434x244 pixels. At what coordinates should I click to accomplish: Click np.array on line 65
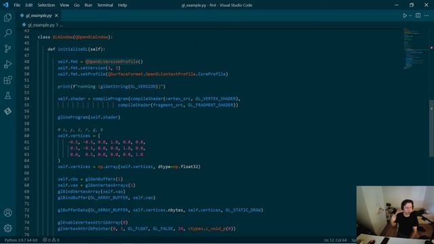pos(108,167)
